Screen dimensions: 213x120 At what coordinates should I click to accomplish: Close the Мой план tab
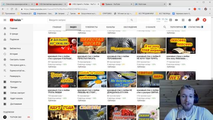164,4
